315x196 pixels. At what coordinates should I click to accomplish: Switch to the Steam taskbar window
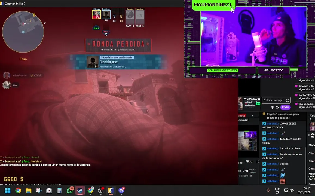[80, 190]
